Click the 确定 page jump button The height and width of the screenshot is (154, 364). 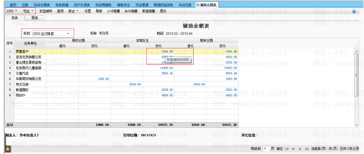(x=280, y=149)
